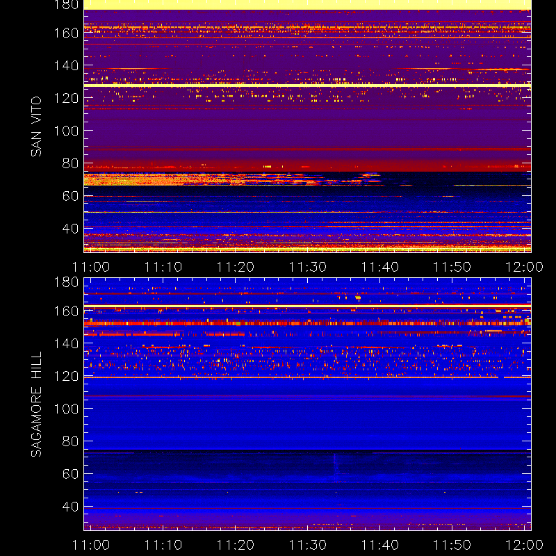Click the 120 label on SAGAMORE HILL axis
The image size is (556, 556).
(66, 376)
